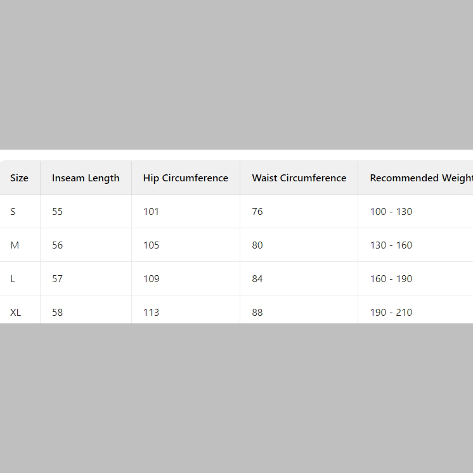Click waist circumference value 84
473x473 pixels.
pos(257,279)
